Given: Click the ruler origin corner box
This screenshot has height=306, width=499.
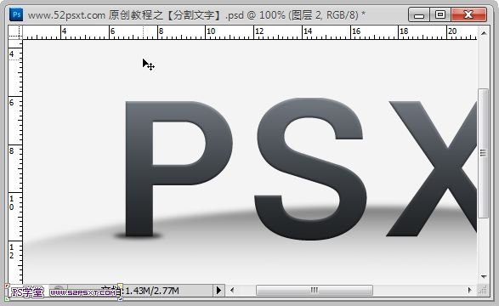Looking at the screenshot, I should pyautogui.click(x=15, y=32).
